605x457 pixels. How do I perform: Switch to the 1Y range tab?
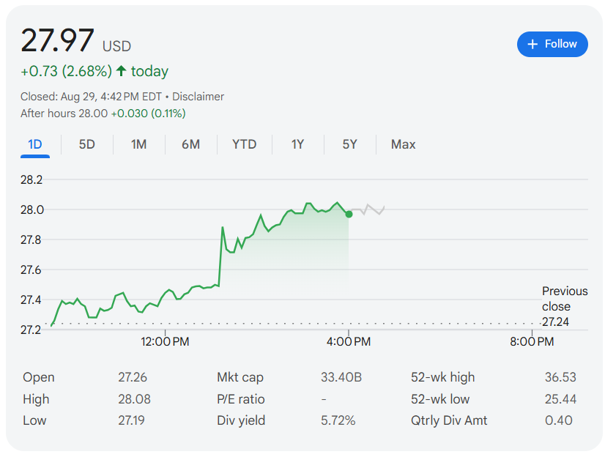click(x=297, y=144)
